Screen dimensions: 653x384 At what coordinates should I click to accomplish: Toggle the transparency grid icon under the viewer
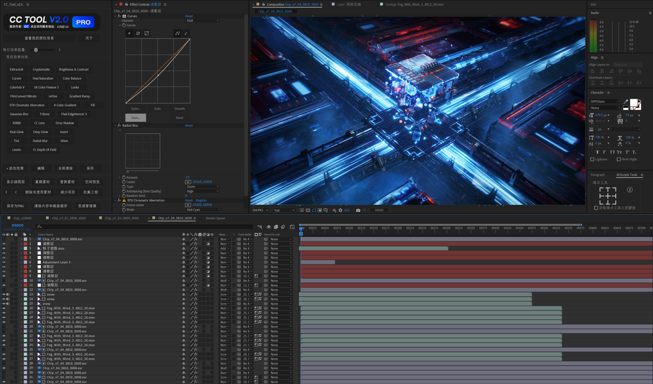[x=308, y=211]
